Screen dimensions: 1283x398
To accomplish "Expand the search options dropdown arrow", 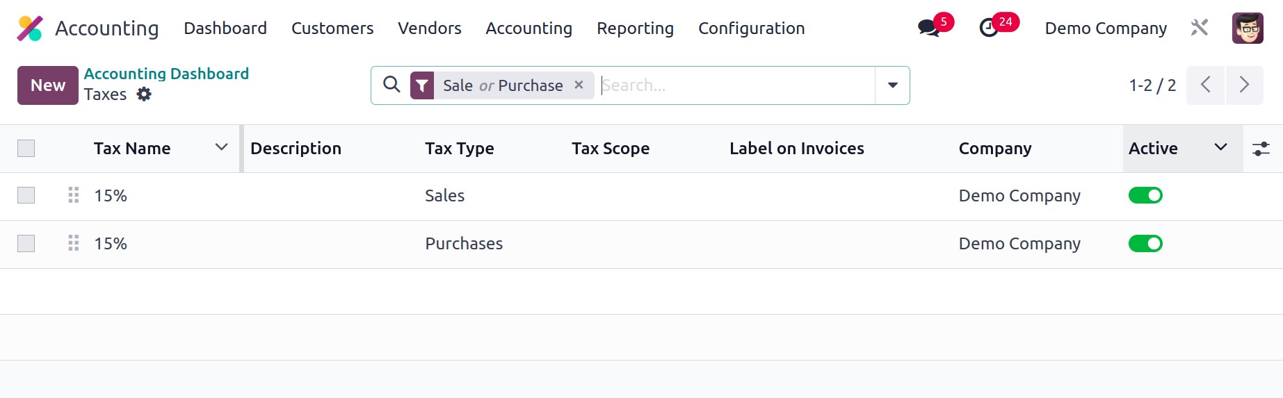I will point(893,85).
